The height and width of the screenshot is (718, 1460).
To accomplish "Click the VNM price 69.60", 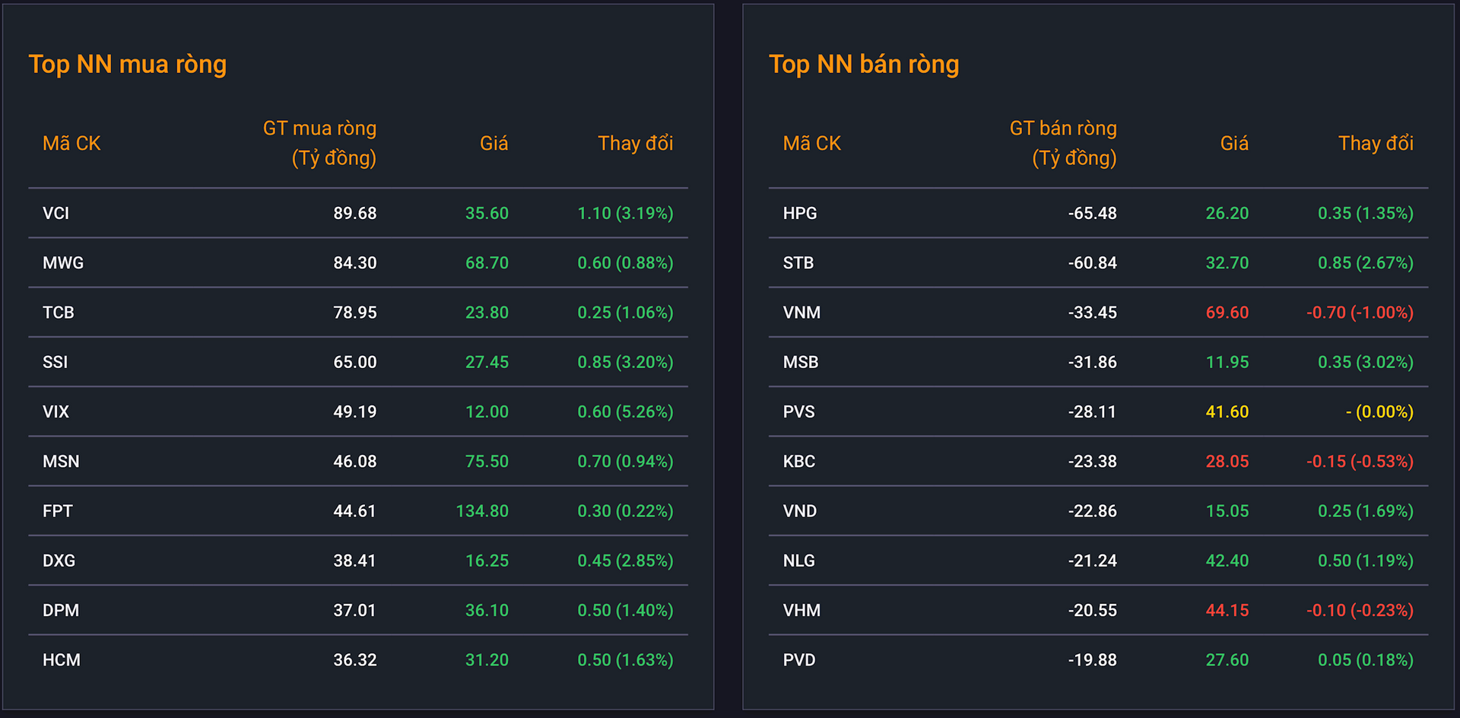I will (1227, 313).
